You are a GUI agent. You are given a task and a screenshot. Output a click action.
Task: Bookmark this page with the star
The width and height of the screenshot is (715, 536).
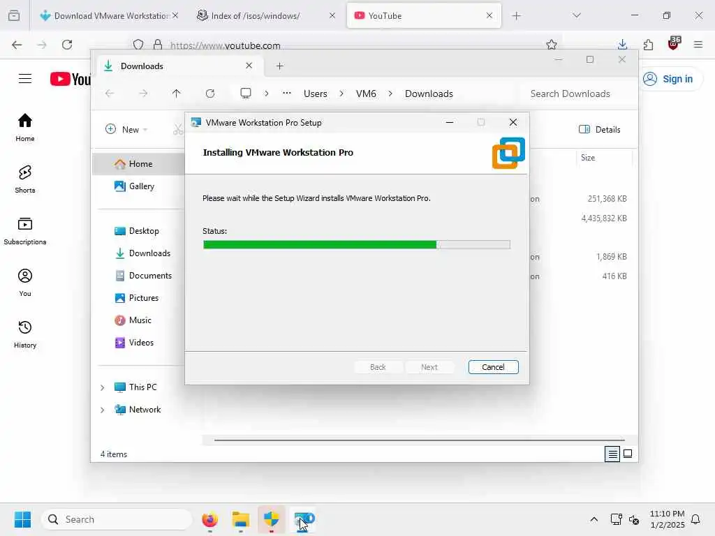tap(552, 45)
